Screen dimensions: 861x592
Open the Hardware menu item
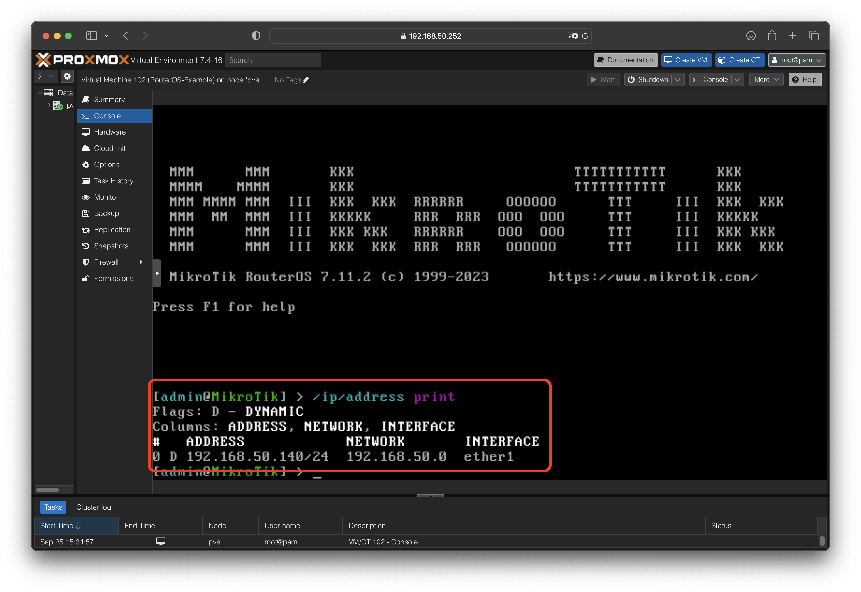[x=110, y=132]
